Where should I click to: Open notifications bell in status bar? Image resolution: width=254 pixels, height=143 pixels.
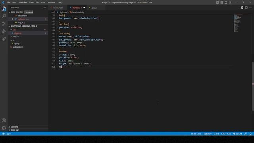(x=250, y=134)
